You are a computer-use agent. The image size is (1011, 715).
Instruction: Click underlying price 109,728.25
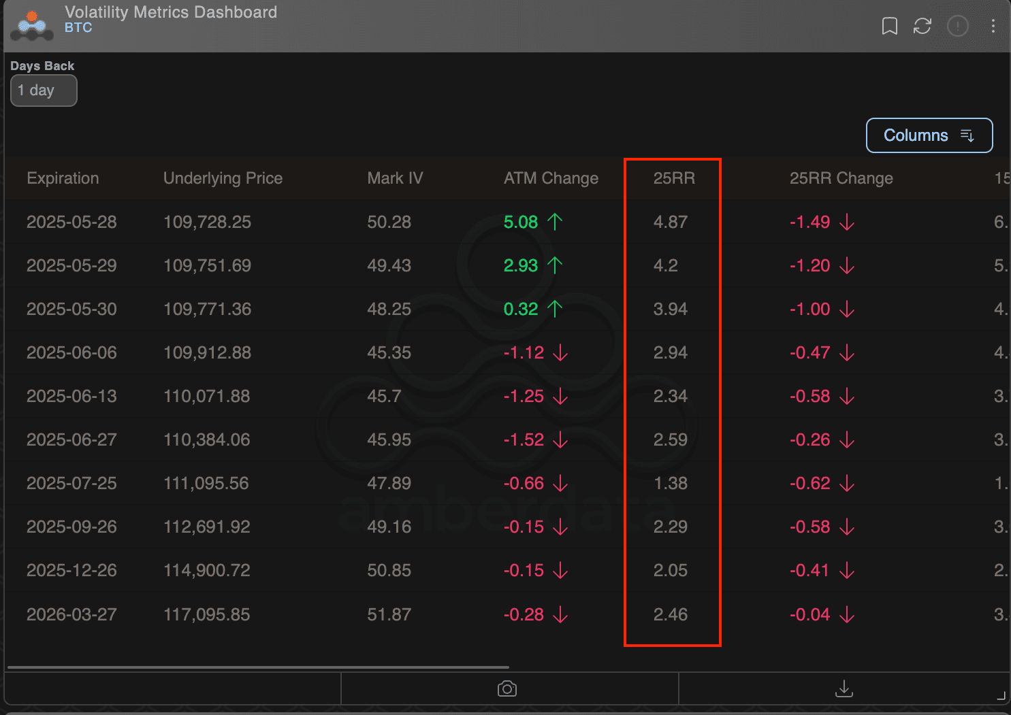tap(207, 222)
